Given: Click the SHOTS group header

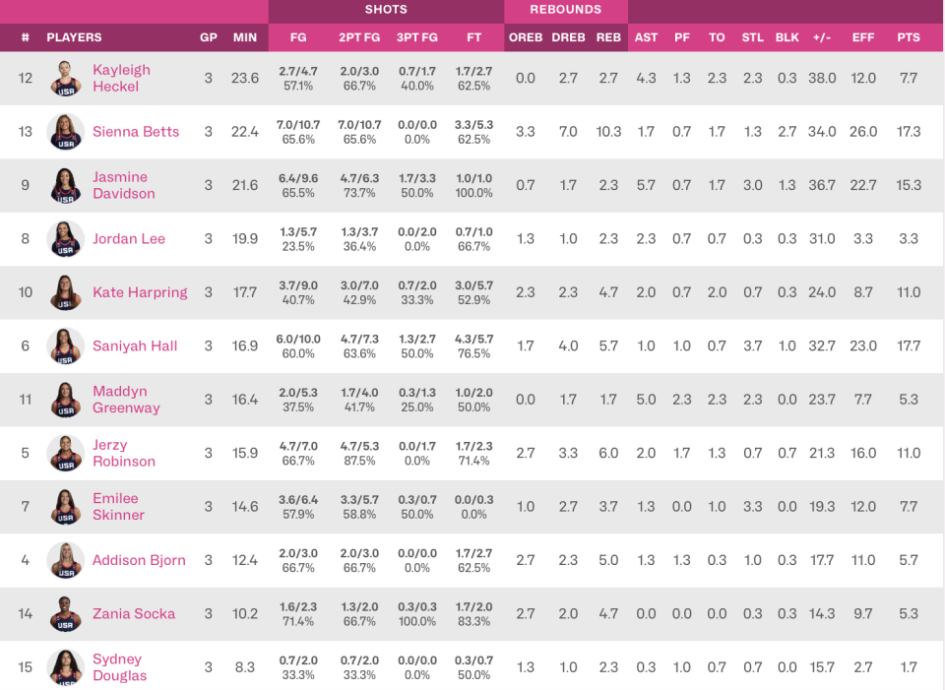Looking at the screenshot, I should (386, 10).
